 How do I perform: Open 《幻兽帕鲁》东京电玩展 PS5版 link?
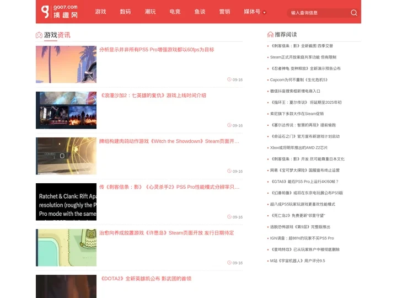click(307, 193)
